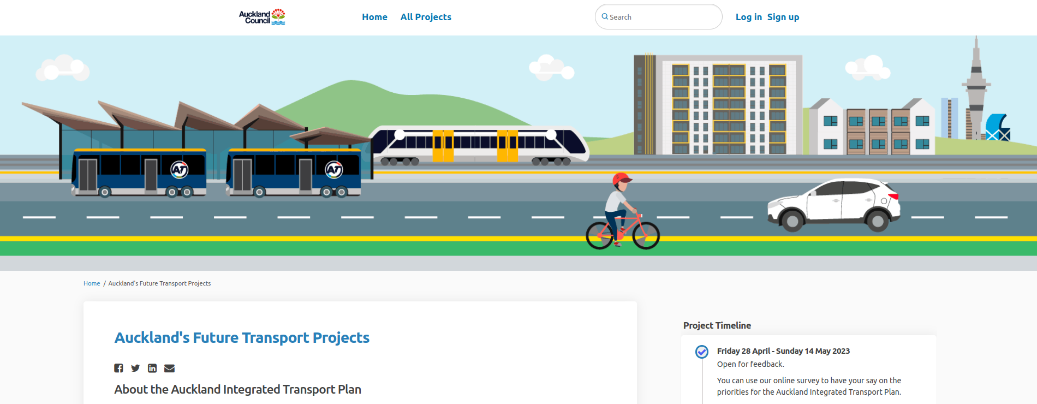Click the blue checkmark timeline marker
The image size is (1037, 404).
point(702,352)
